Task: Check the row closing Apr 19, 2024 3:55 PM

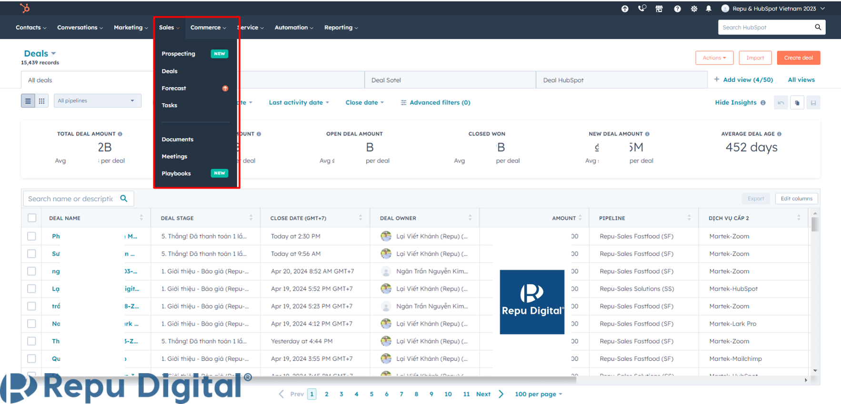Action: [31, 359]
